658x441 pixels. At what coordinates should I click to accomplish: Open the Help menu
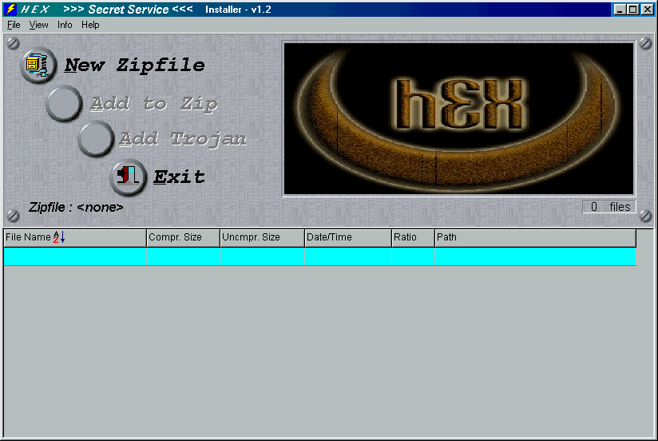click(x=90, y=25)
